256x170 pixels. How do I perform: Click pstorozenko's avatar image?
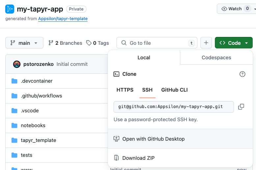point(17,64)
